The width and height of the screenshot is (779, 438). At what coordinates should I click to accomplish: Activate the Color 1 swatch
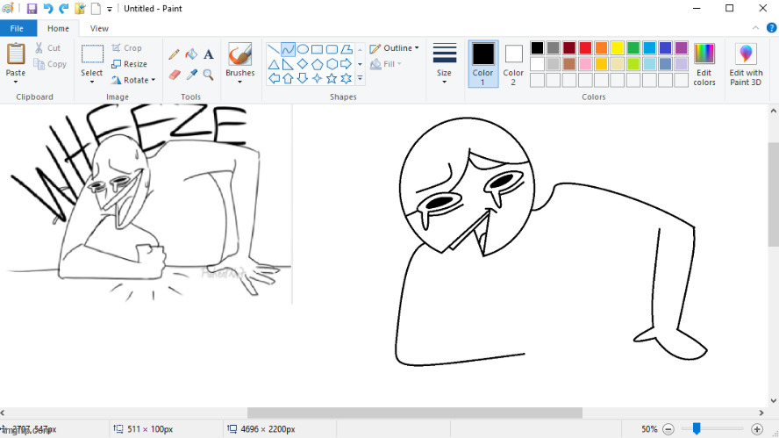coord(482,64)
